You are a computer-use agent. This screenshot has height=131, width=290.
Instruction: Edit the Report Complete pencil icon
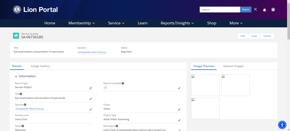click(179, 88)
